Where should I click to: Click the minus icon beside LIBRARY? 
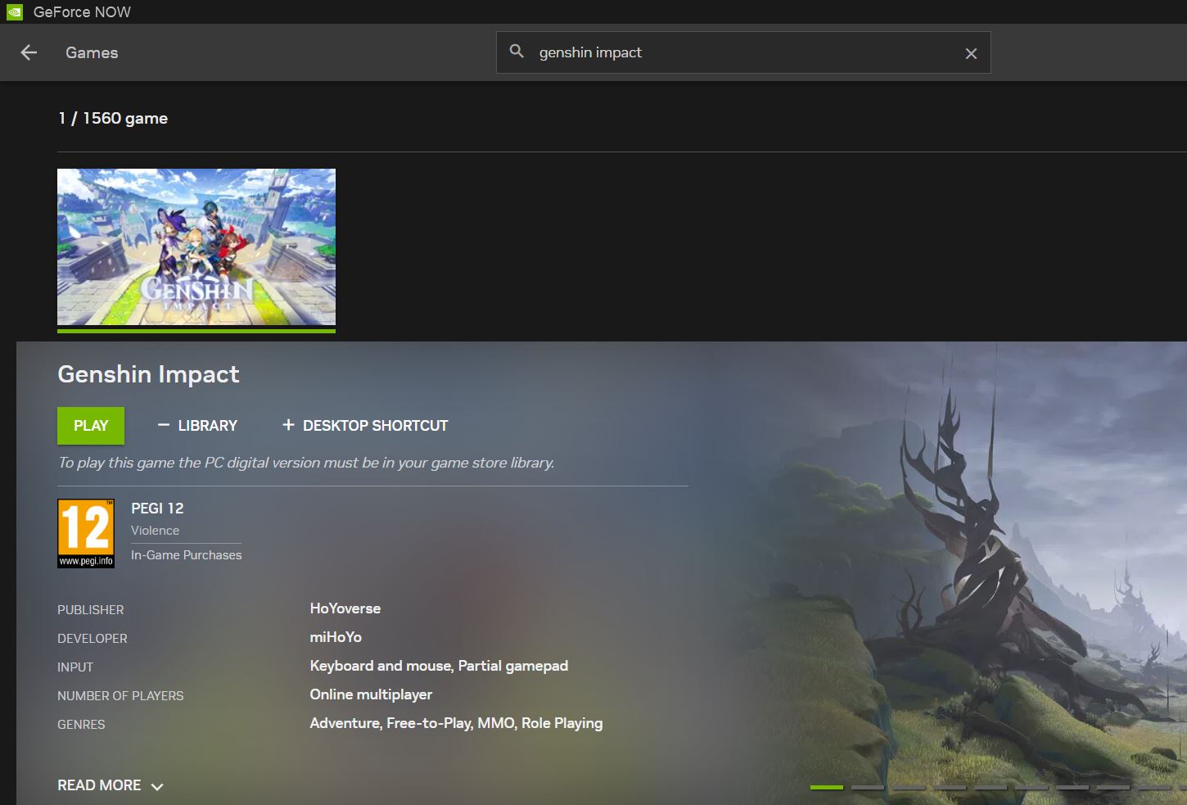click(x=164, y=425)
